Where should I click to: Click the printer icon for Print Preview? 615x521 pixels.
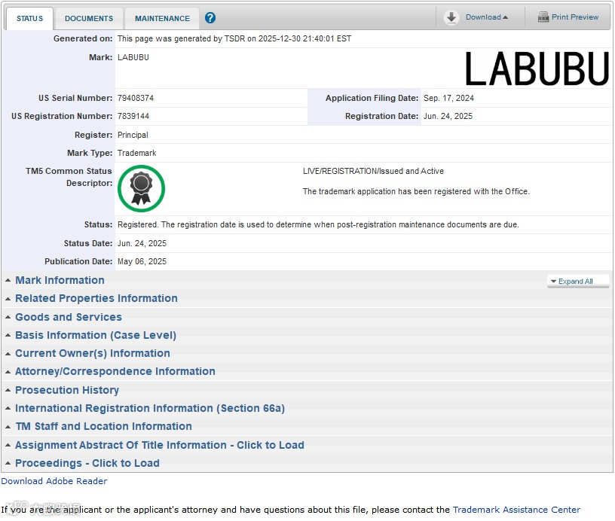(543, 17)
